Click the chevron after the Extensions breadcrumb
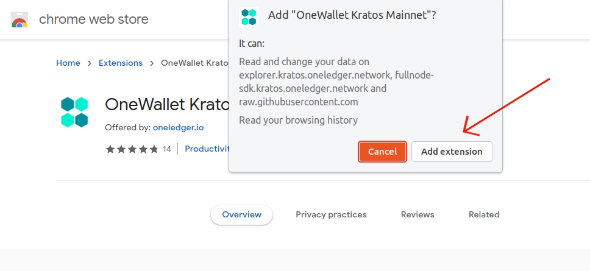This screenshot has height=271, width=590. [152, 63]
